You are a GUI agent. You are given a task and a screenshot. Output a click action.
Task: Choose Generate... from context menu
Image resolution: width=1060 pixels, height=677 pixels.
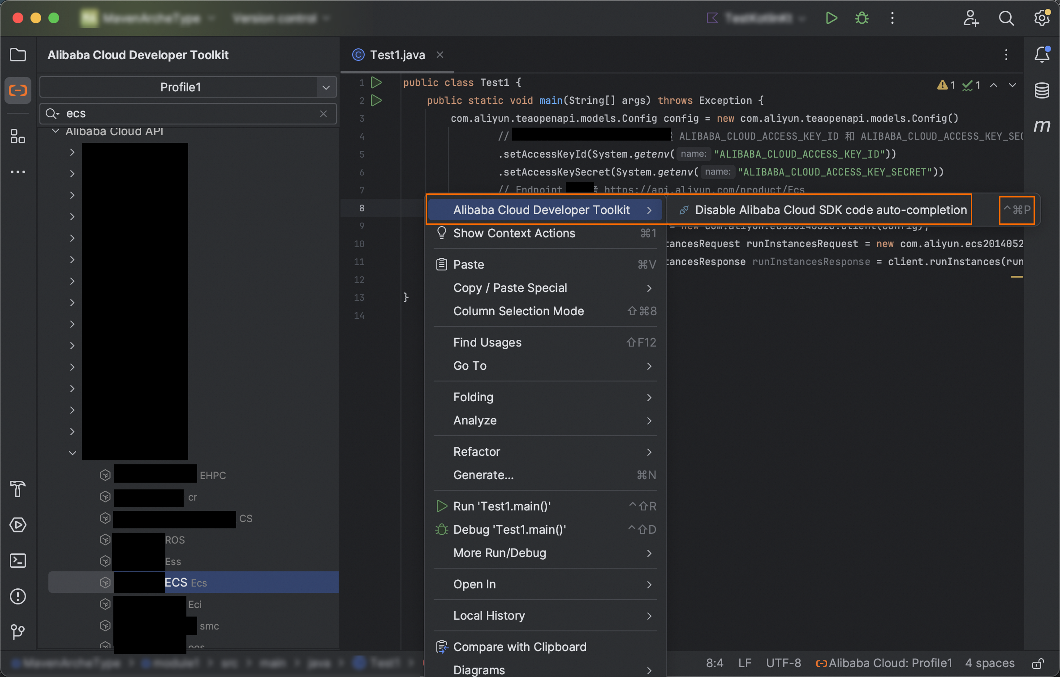[x=545, y=475]
